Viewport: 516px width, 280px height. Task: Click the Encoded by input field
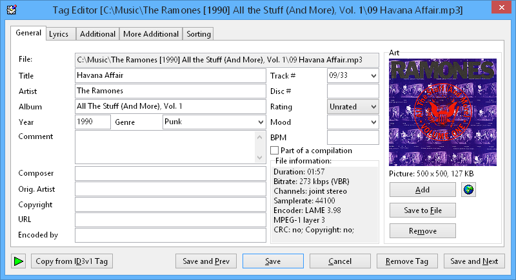click(170, 235)
